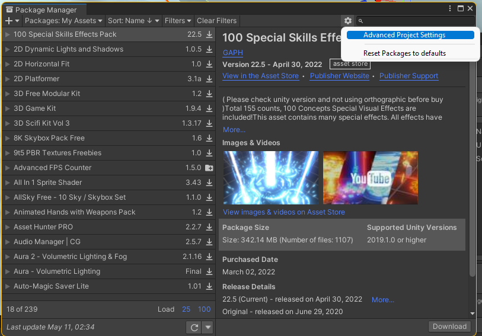Select the 2D Platformer row

click(108, 79)
